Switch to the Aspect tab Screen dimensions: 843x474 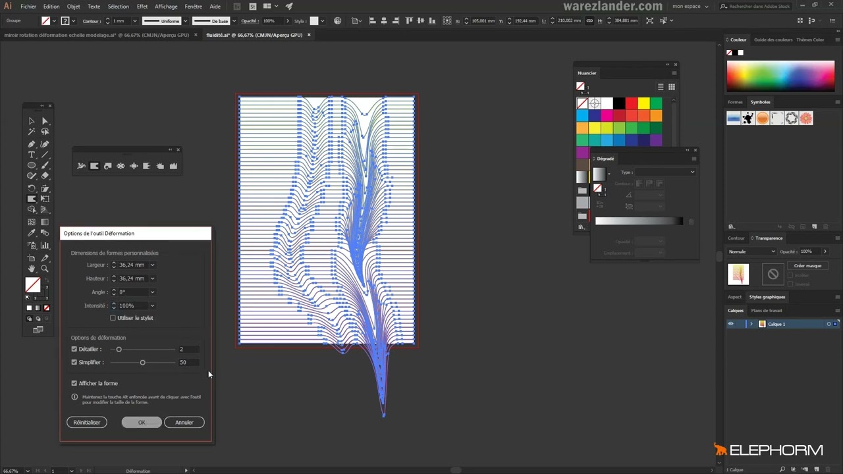coord(734,297)
